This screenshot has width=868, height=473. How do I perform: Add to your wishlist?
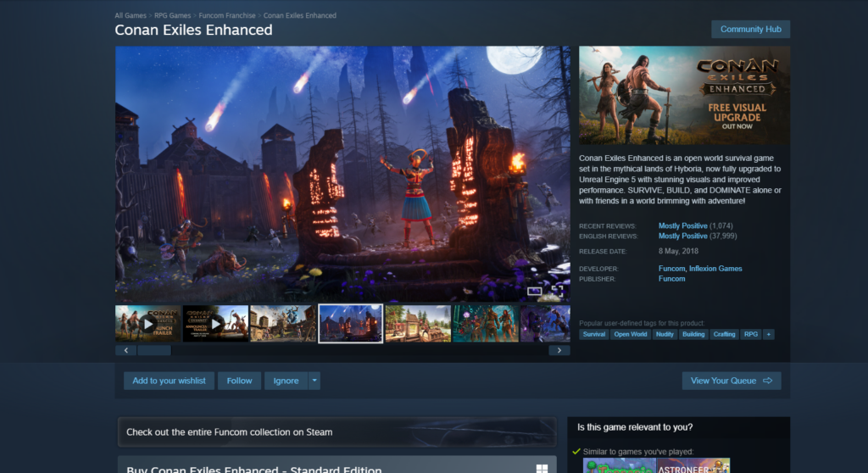169,381
